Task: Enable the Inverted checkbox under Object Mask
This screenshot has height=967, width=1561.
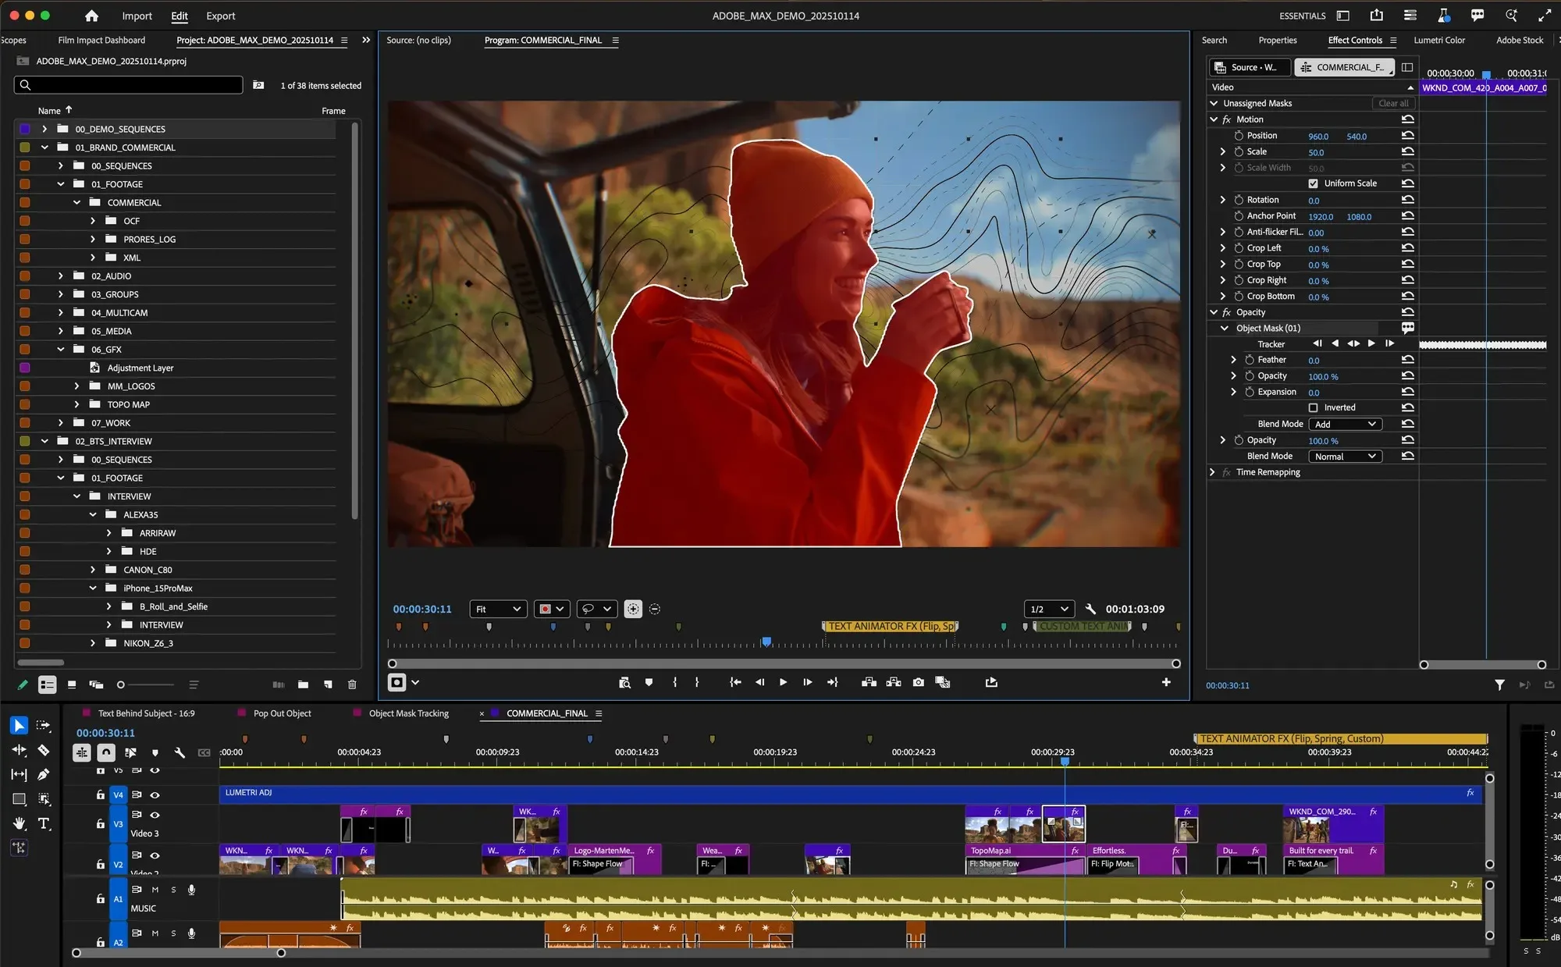Action: pyautogui.click(x=1314, y=407)
